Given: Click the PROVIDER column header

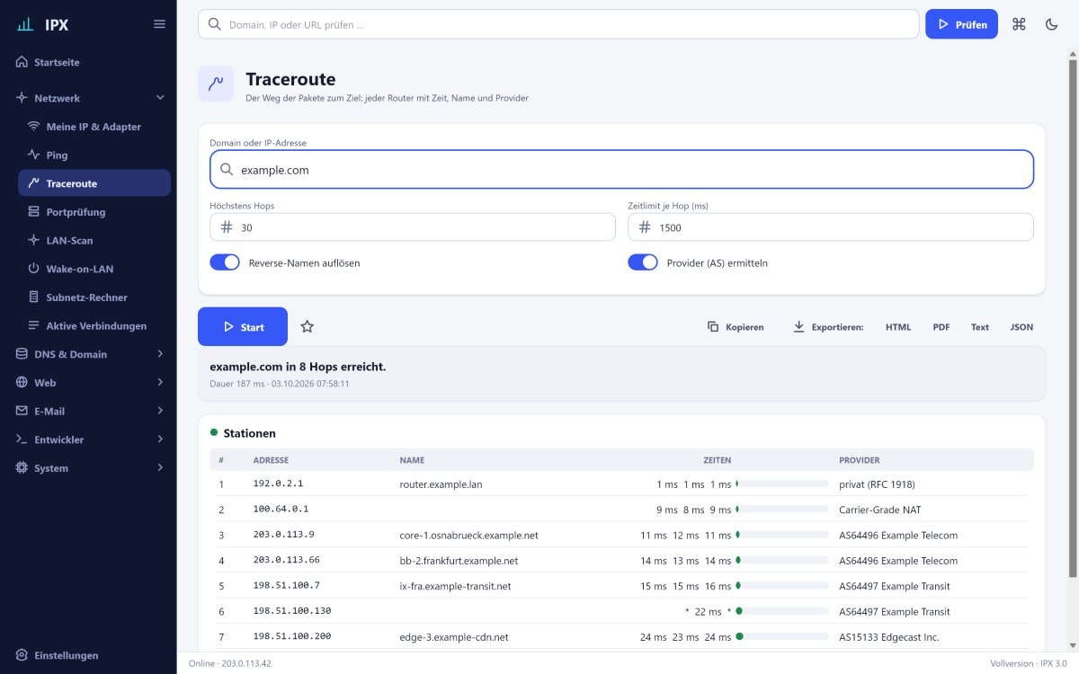Looking at the screenshot, I should tap(859, 460).
